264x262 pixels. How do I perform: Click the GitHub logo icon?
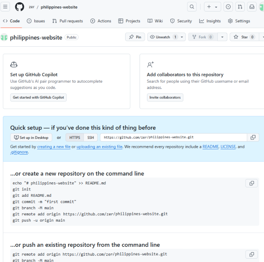pos(19,7)
